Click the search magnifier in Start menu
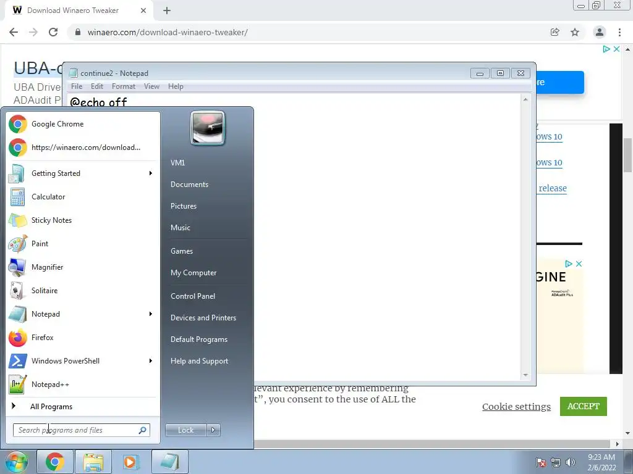Screen dimensions: 633x474 (x=142, y=430)
